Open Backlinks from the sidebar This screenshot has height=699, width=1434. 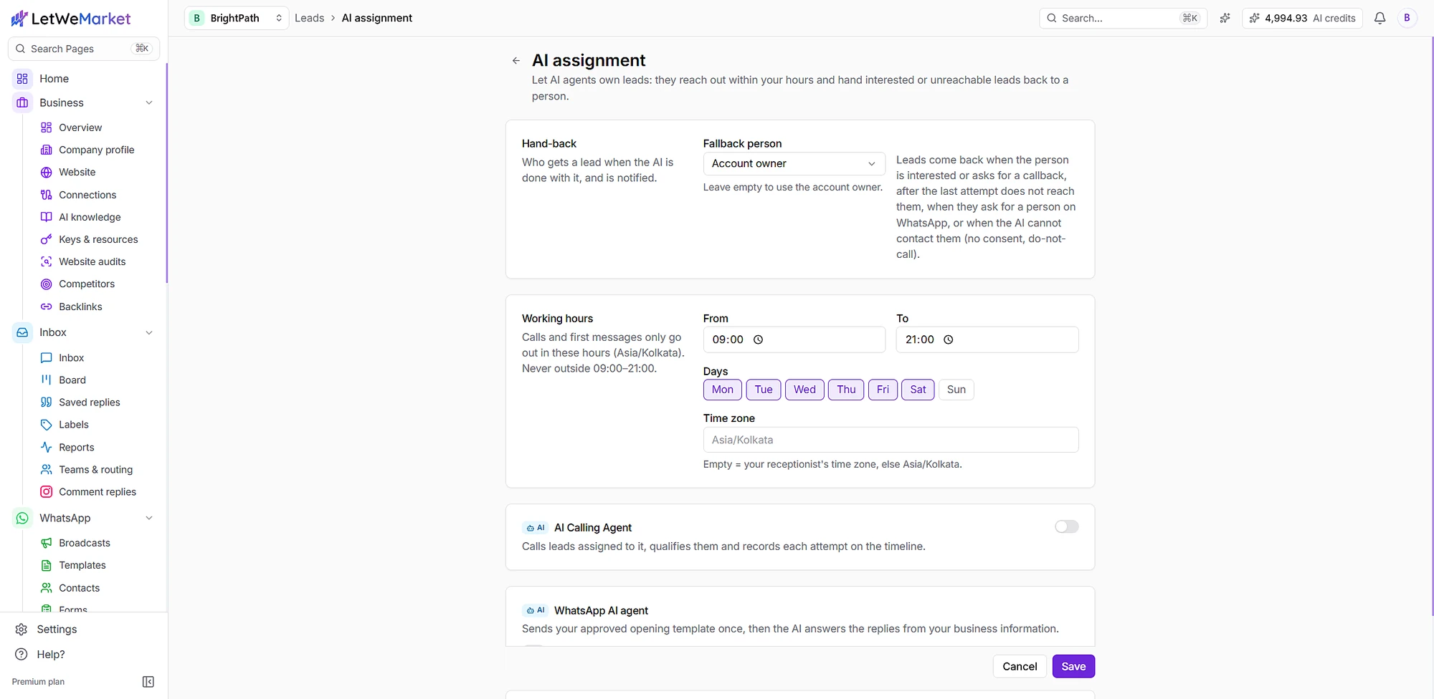click(x=80, y=307)
